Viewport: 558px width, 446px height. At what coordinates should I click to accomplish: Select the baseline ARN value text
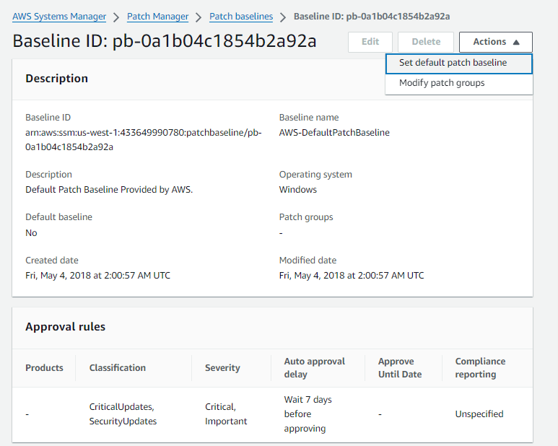(144, 139)
